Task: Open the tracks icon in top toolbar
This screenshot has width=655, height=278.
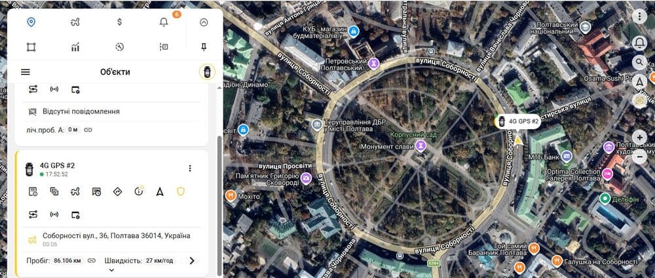Action: coord(75,22)
